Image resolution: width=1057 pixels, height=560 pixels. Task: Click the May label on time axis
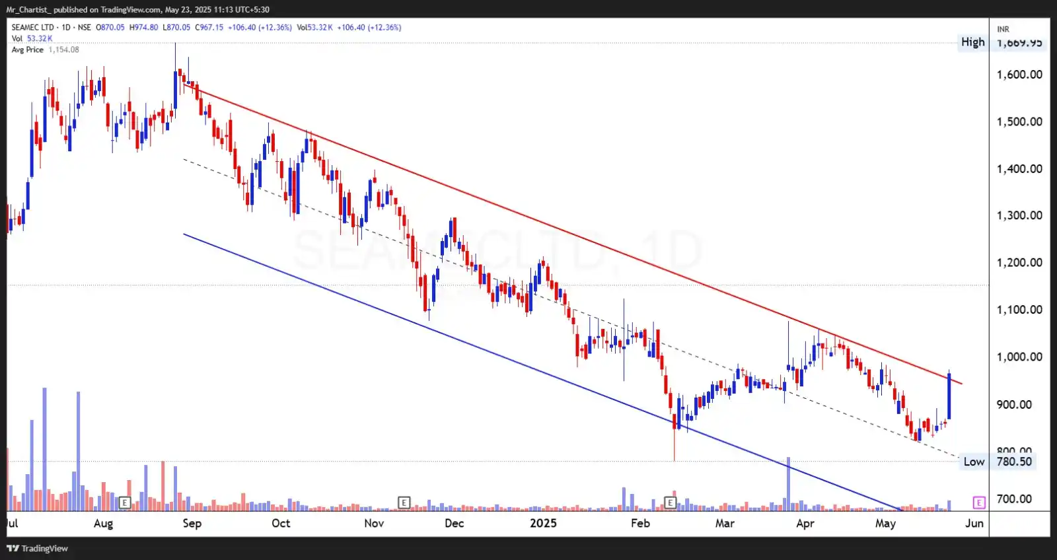pos(885,524)
